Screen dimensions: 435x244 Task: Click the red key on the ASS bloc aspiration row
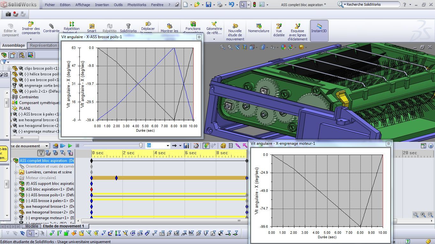pos(92,189)
